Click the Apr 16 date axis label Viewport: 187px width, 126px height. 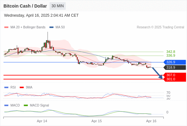pos(151,121)
